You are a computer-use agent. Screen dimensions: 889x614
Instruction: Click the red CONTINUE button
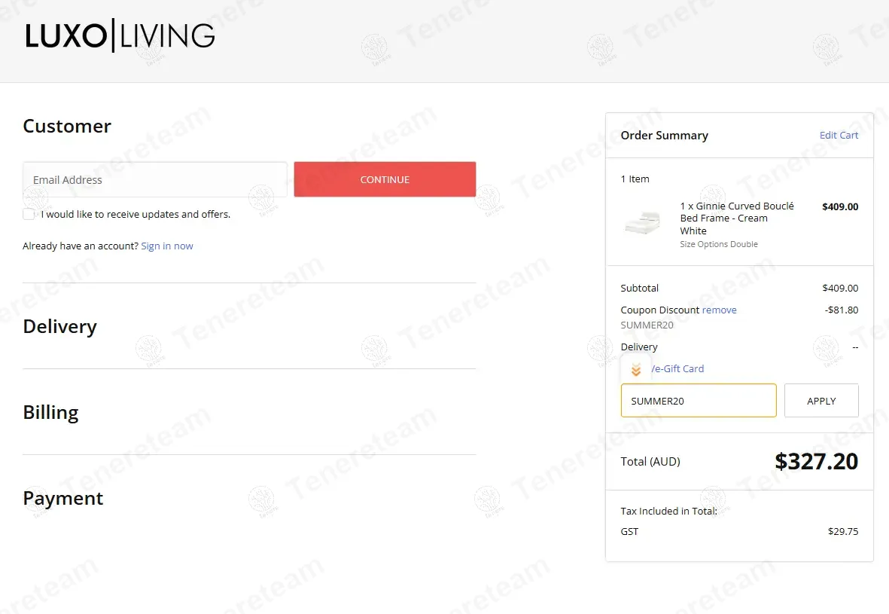coord(385,179)
